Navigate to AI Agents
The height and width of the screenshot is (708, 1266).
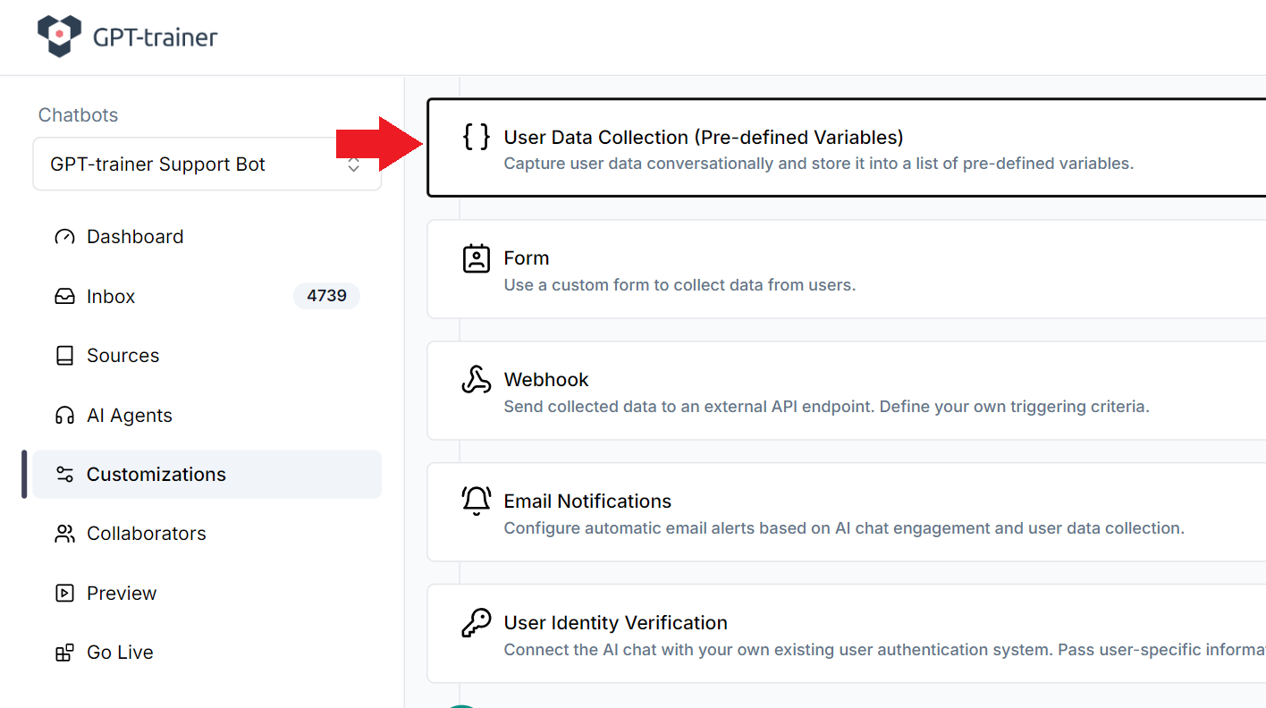(207, 416)
